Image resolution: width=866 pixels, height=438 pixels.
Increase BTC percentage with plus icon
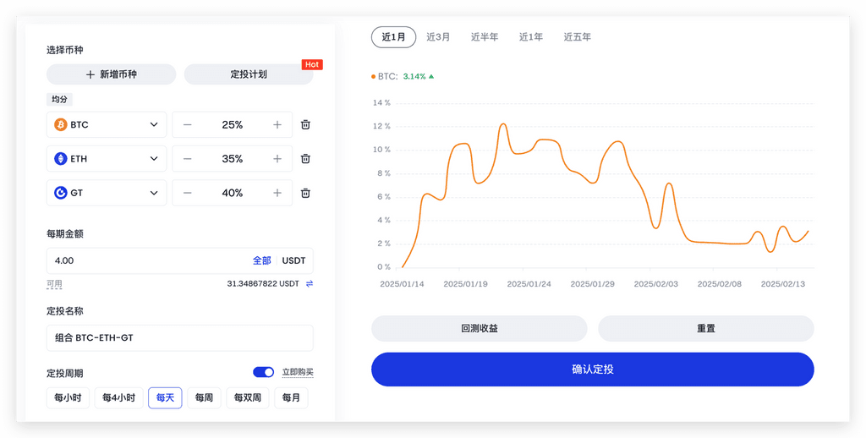(277, 124)
